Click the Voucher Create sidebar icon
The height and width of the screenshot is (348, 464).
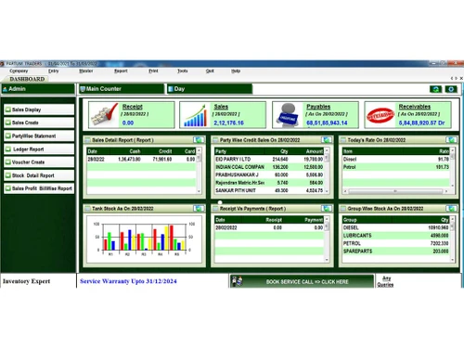coord(8,162)
